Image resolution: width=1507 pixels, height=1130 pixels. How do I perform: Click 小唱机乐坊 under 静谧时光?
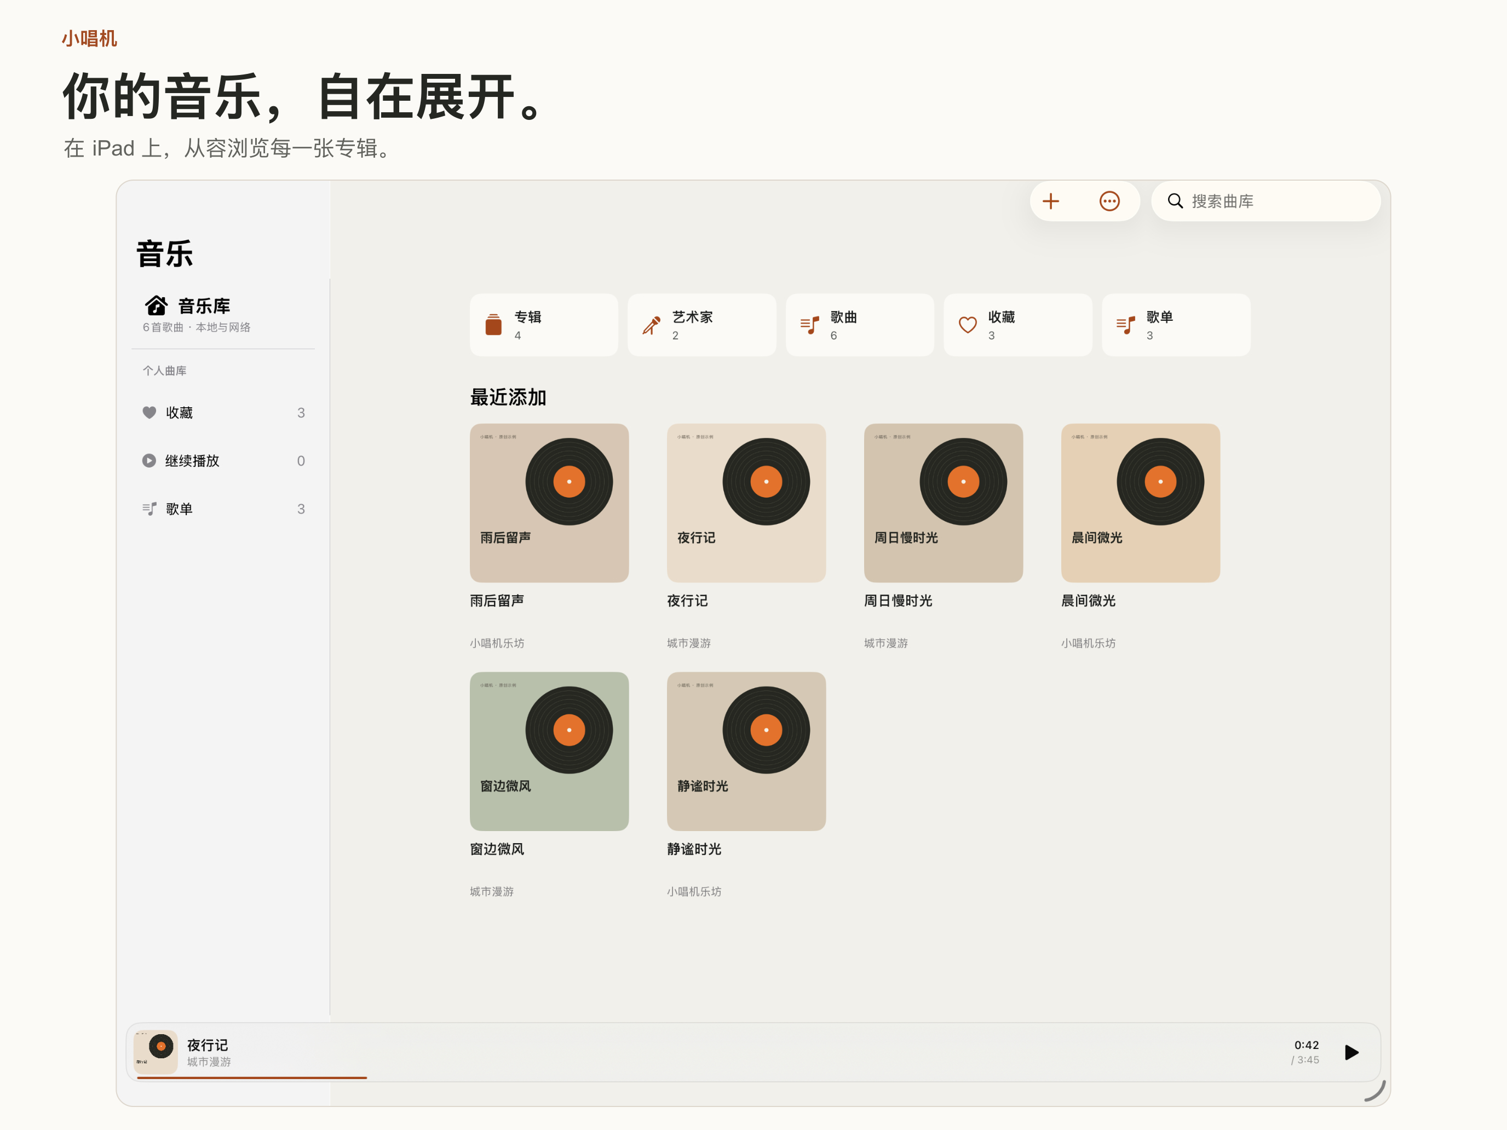click(694, 892)
